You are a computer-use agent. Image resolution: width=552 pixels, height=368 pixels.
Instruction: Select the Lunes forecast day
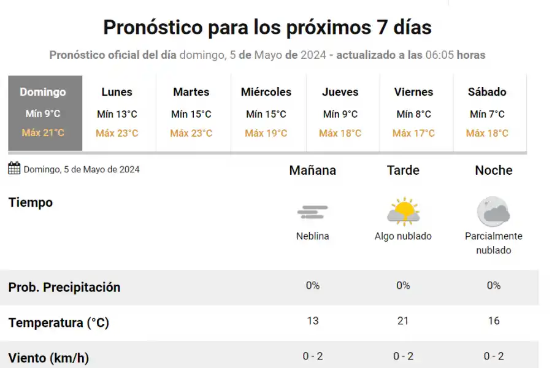point(118,112)
